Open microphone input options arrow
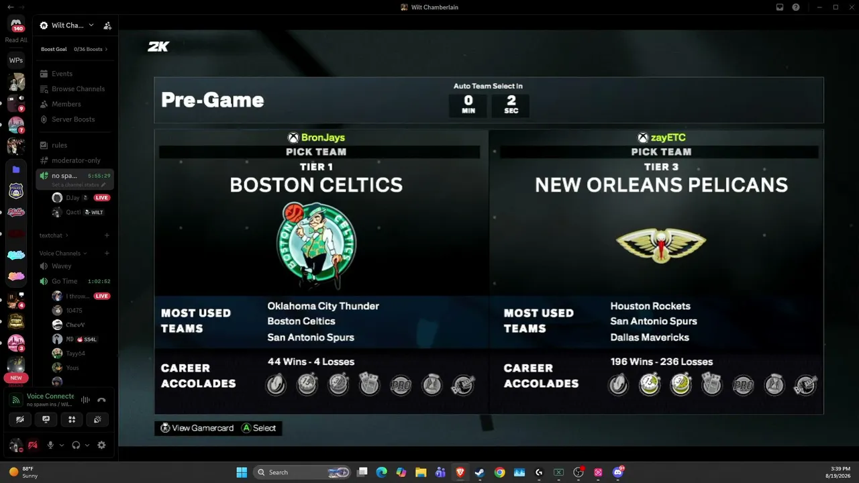The width and height of the screenshot is (859, 483). pos(62,445)
